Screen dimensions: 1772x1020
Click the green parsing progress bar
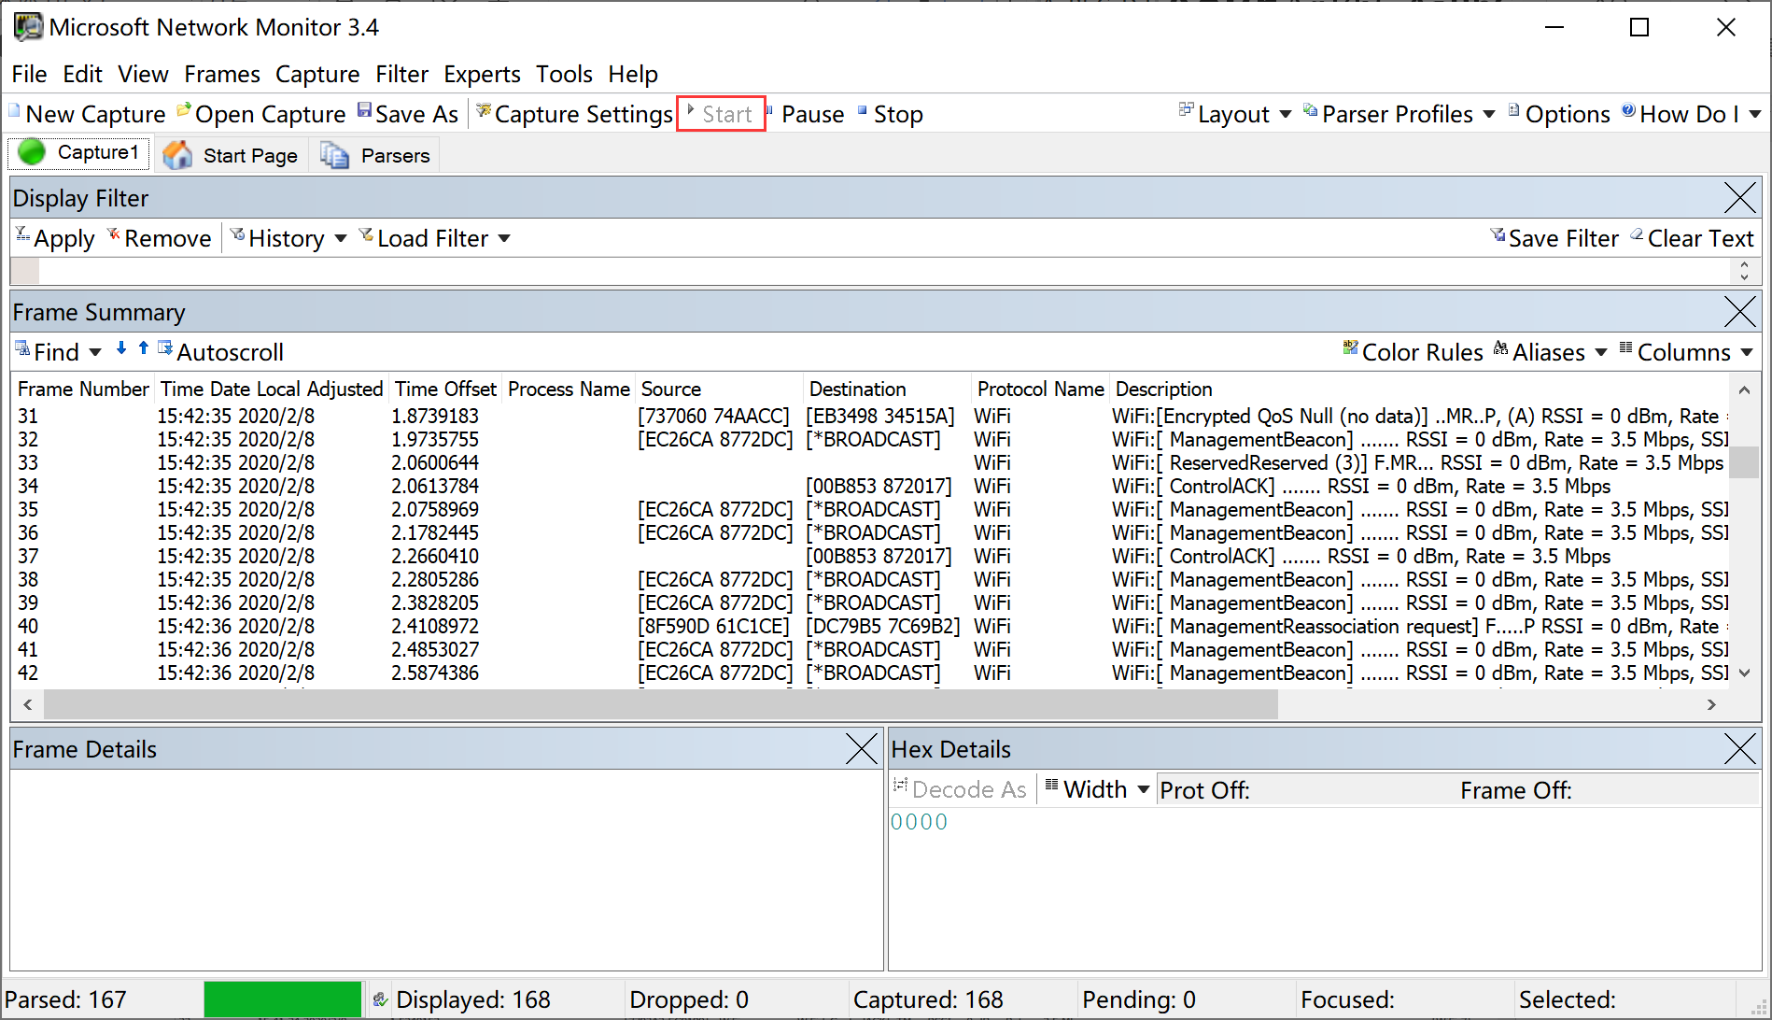[x=283, y=999]
